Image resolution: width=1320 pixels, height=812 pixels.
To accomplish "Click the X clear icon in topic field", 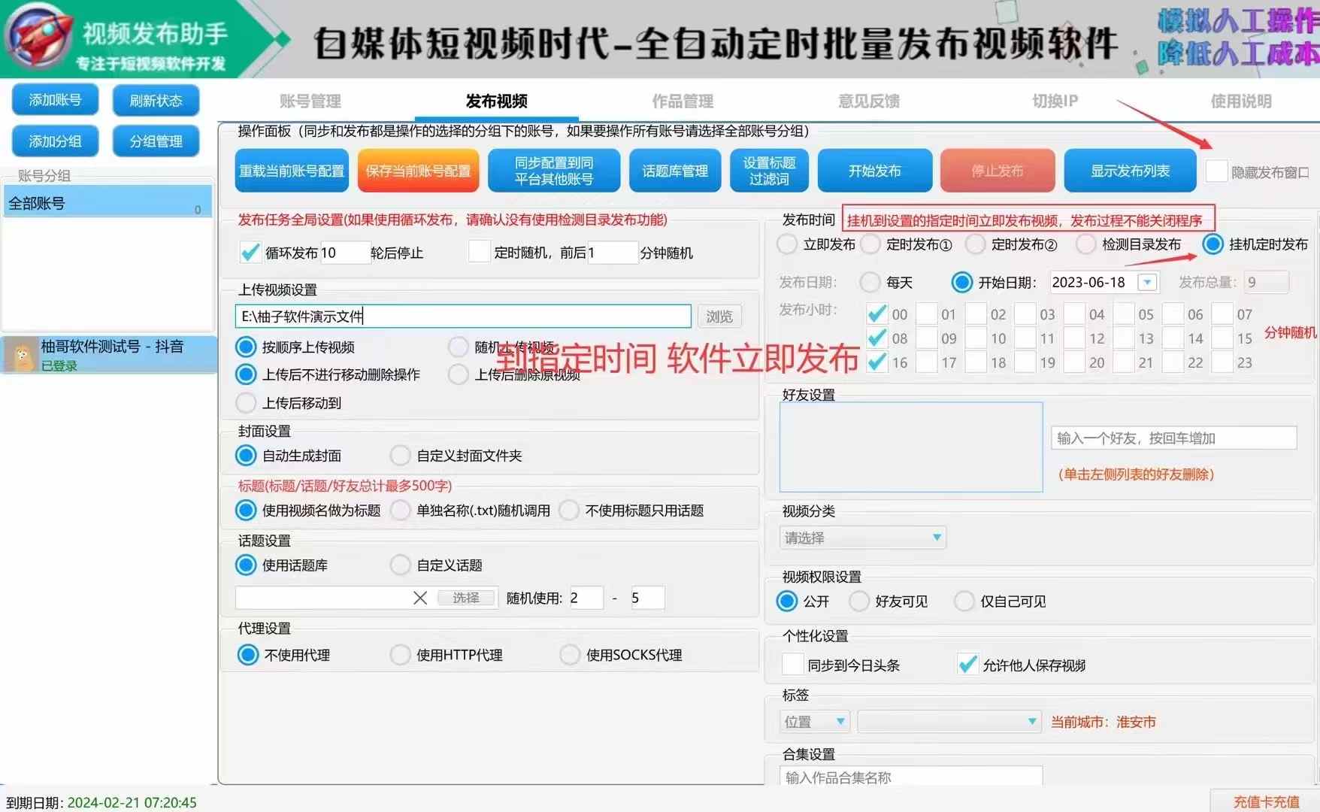I will (420, 598).
